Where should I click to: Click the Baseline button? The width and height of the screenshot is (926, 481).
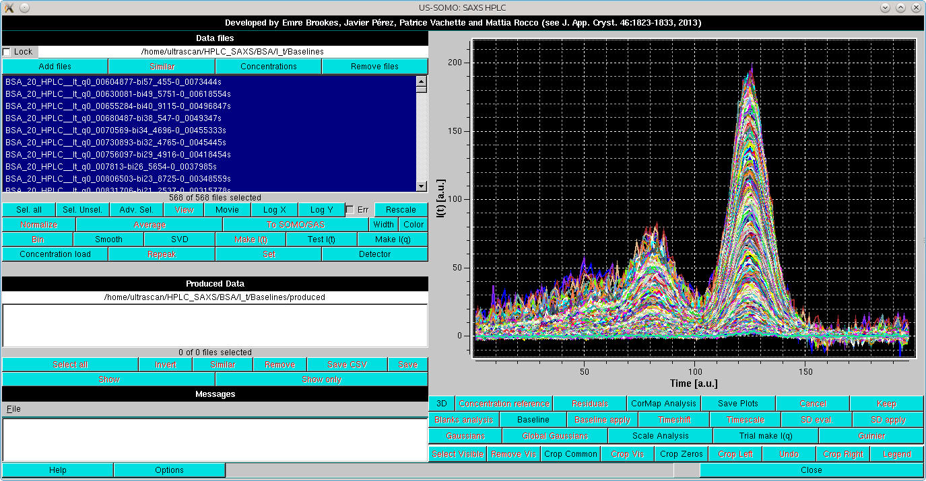(533, 420)
